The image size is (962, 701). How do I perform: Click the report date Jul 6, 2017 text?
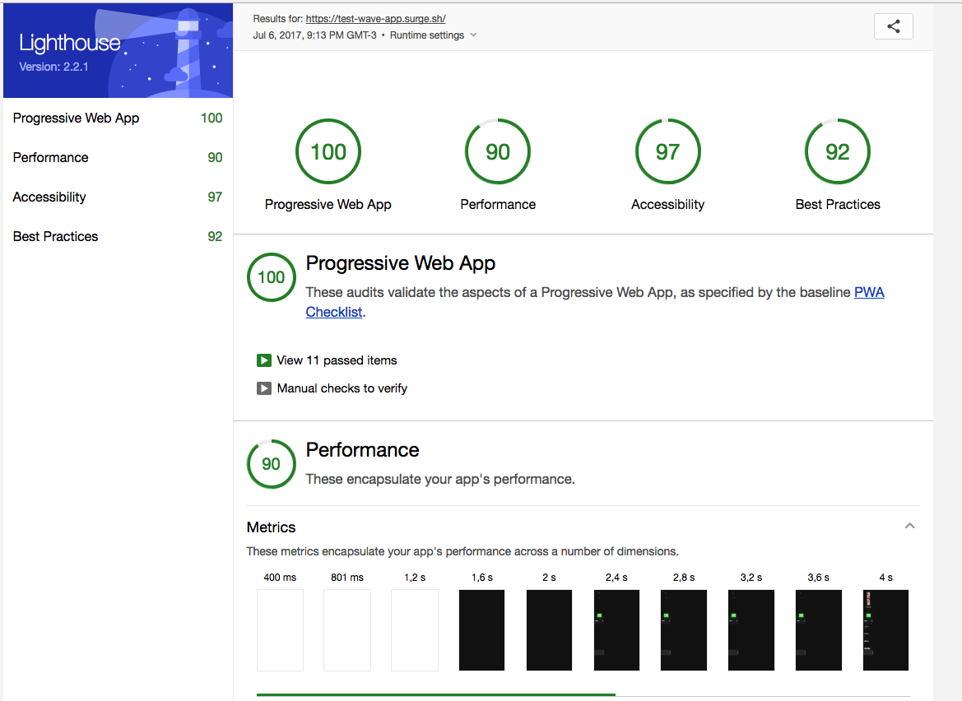[314, 35]
